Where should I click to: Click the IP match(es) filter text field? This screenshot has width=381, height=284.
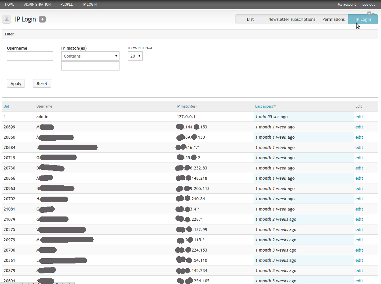pos(90,66)
